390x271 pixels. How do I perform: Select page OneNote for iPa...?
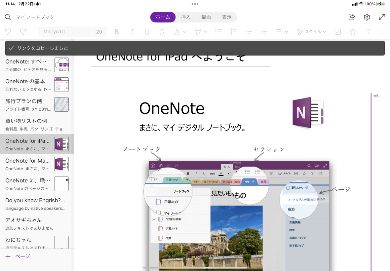(x=37, y=144)
